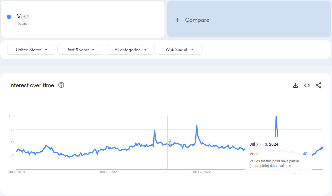Open the United States region dropdown
The height and width of the screenshot is (196, 332).
tap(31, 50)
